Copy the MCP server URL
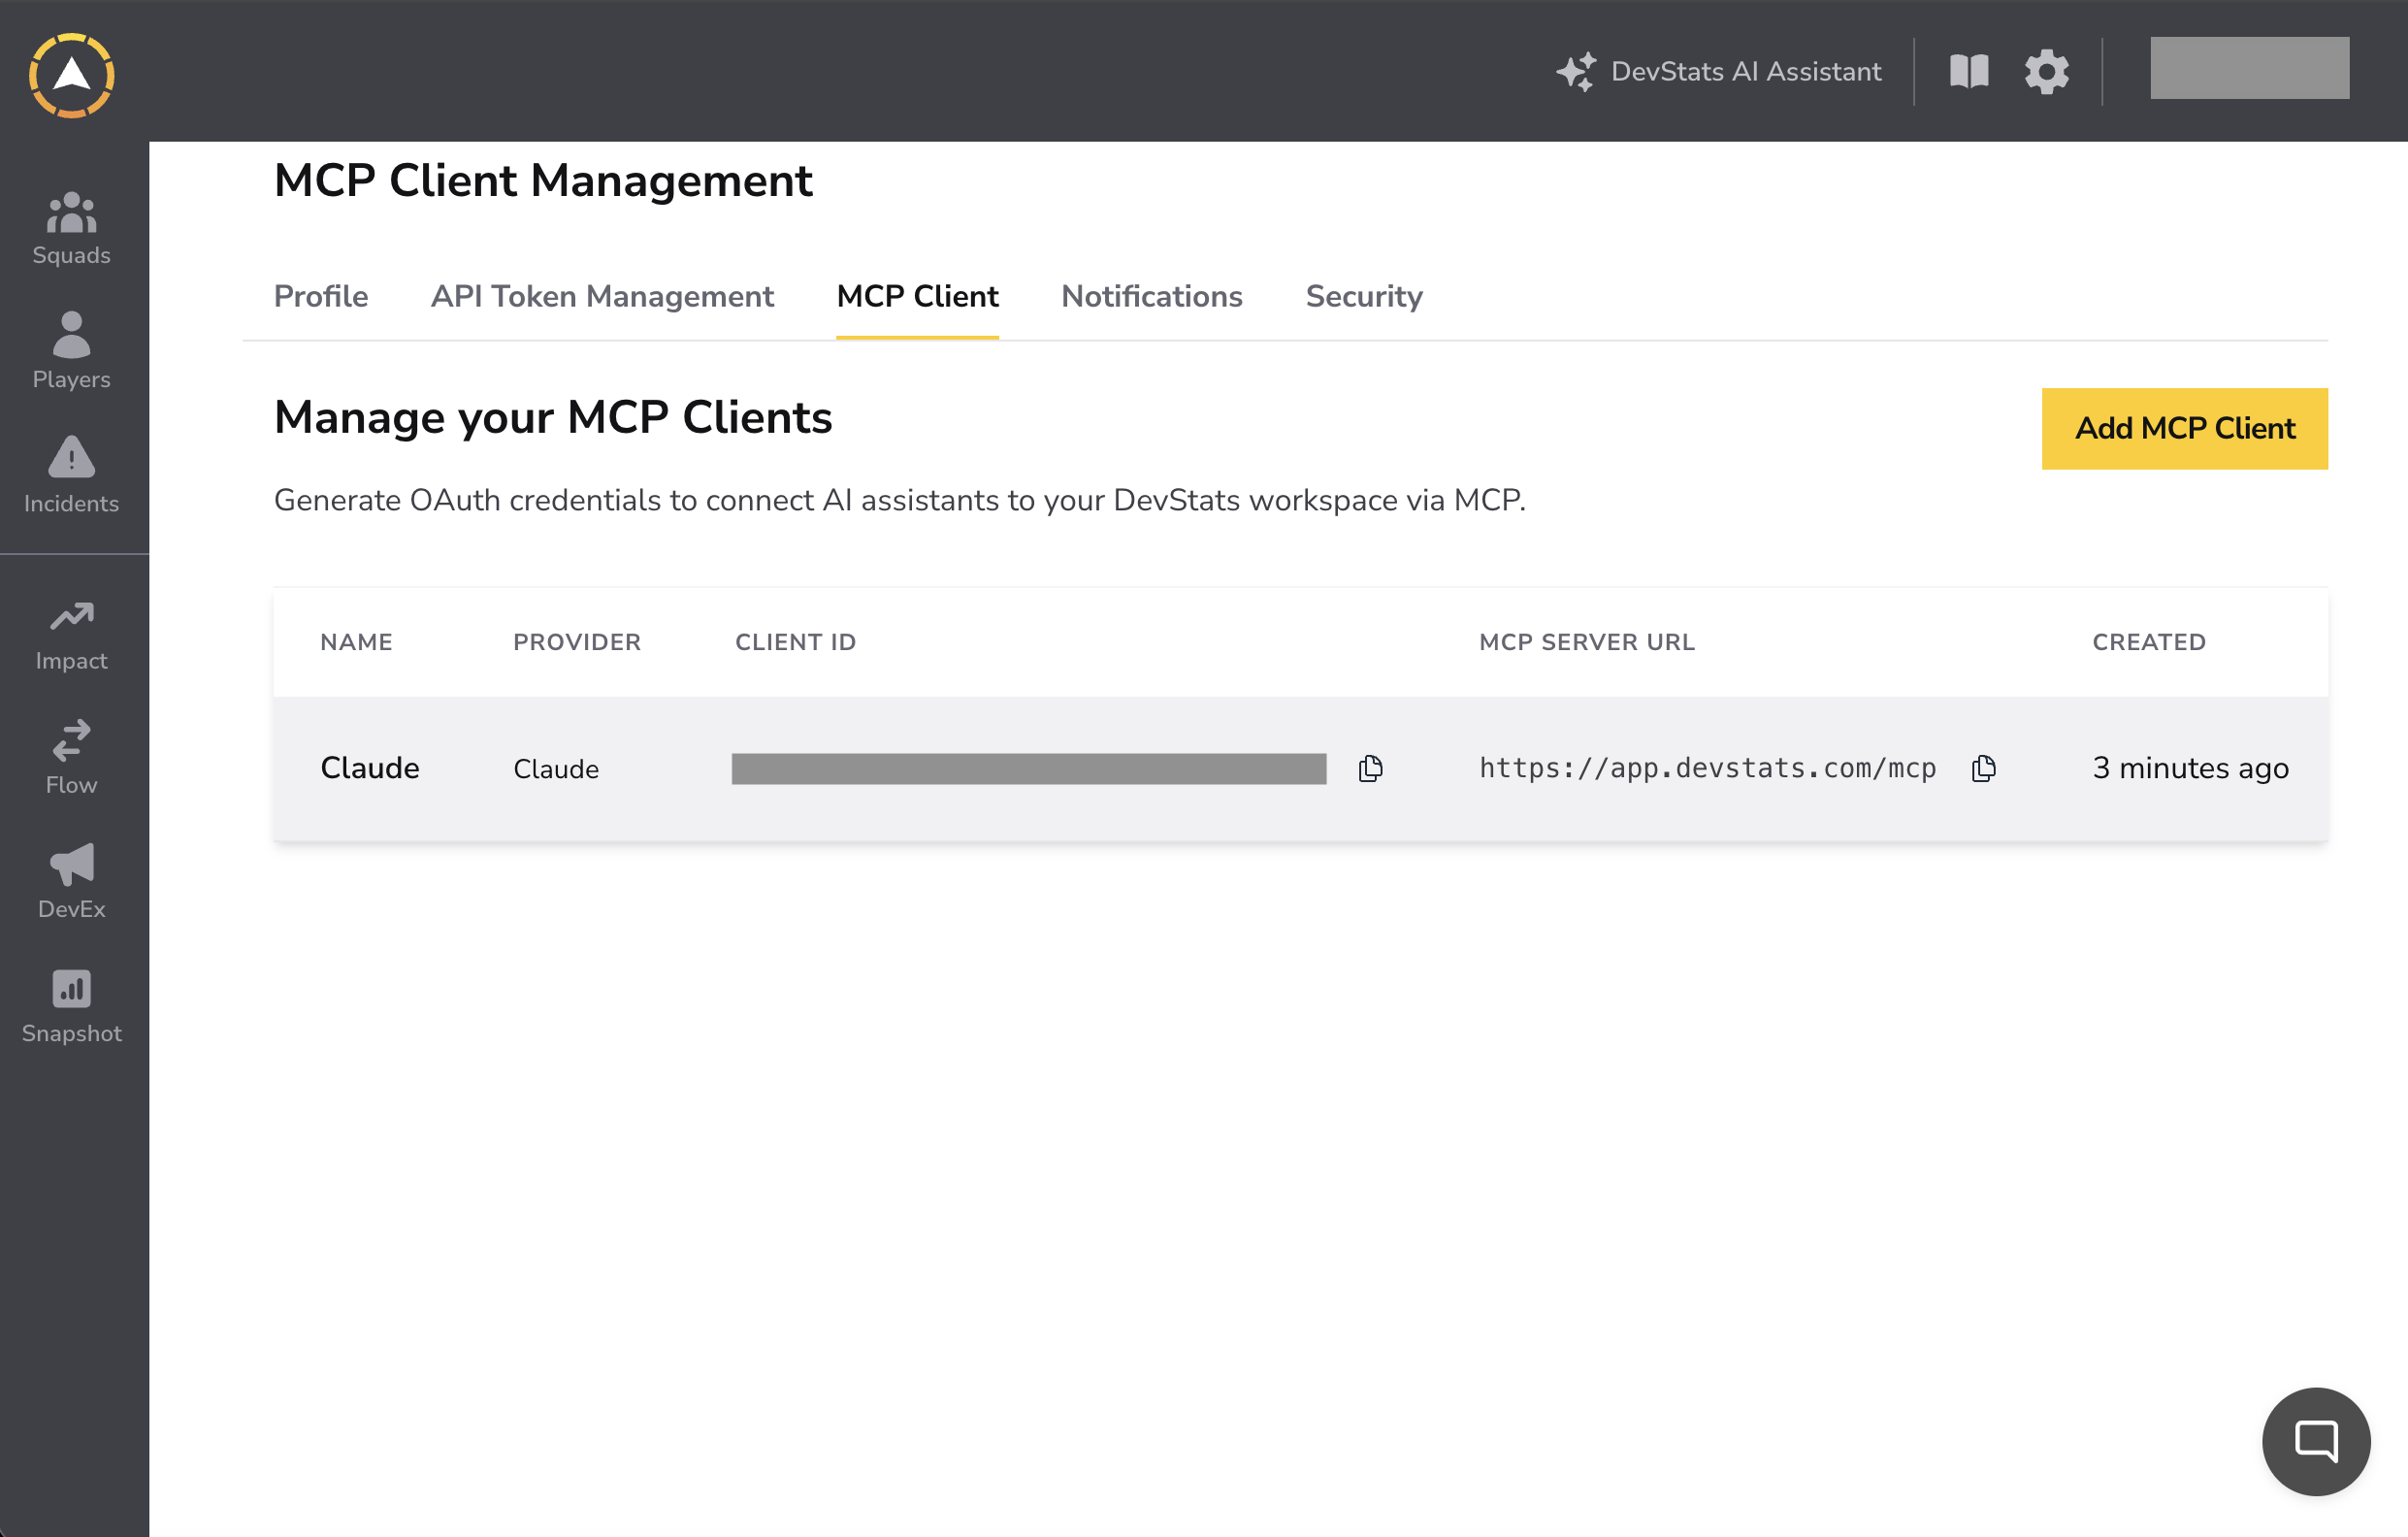The width and height of the screenshot is (2408, 1537). pos(1984,768)
